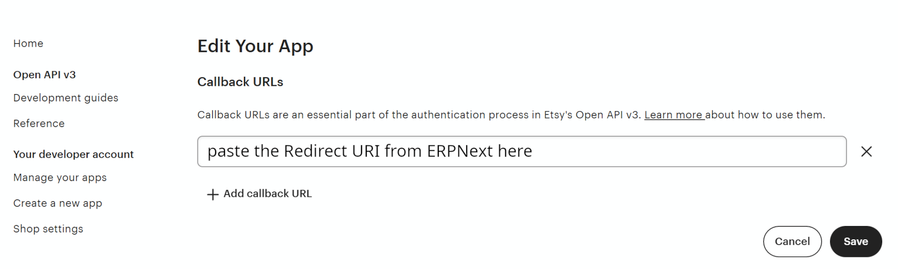
Task: Follow the Learn more link
Action: [x=674, y=114]
